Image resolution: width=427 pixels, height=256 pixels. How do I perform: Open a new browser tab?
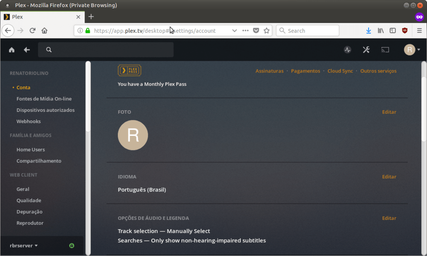tap(91, 17)
